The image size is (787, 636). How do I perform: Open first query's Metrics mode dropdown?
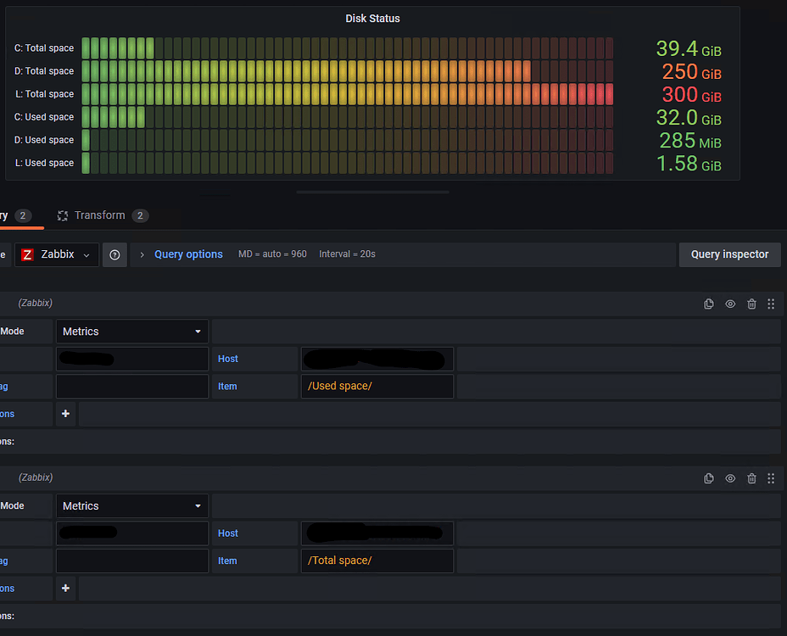131,332
